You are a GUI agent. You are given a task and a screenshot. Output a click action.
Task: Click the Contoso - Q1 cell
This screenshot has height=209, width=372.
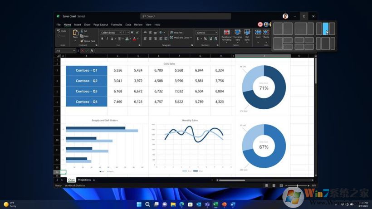point(86,70)
